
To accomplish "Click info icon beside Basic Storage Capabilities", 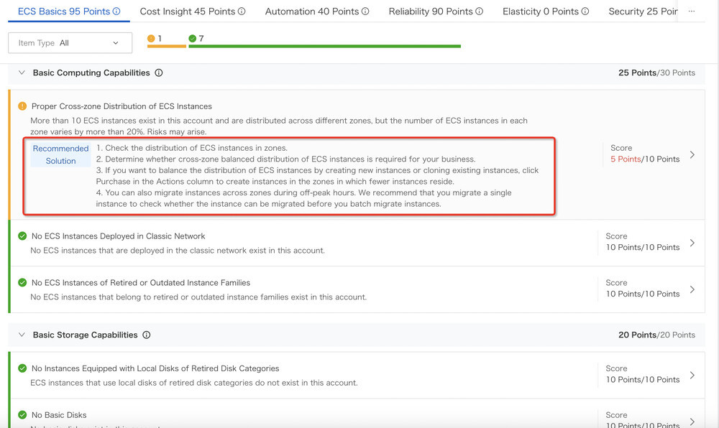I will pos(147,335).
